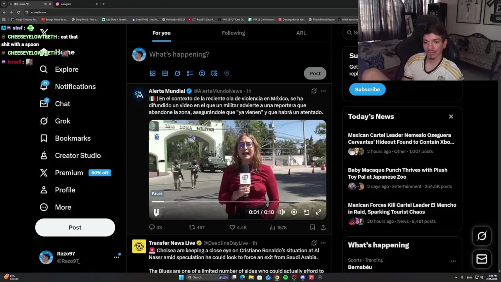Open Bookmarks from the sidebar
The width and height of the screenshot is (501, 282).
(x=65, y=138)
